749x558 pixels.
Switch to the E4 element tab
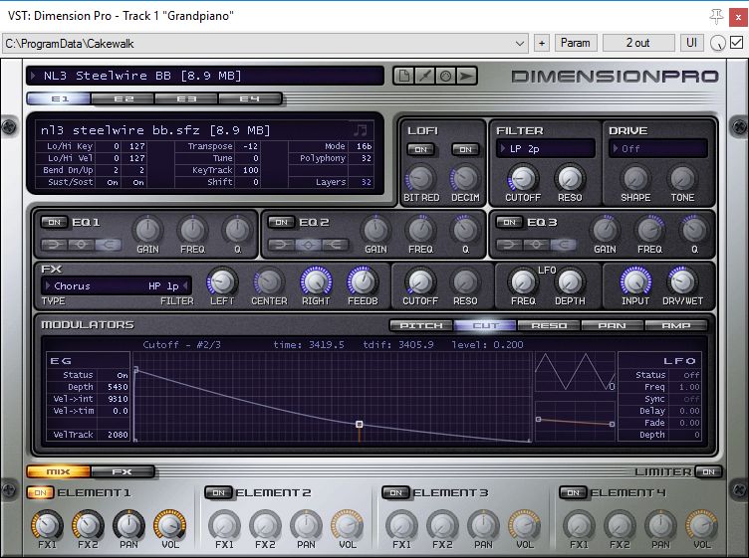250,98
